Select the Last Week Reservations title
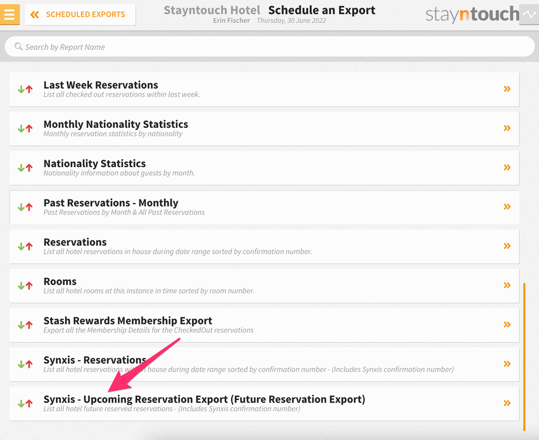The width and height of the screenshot is (539, 440). 101,84
